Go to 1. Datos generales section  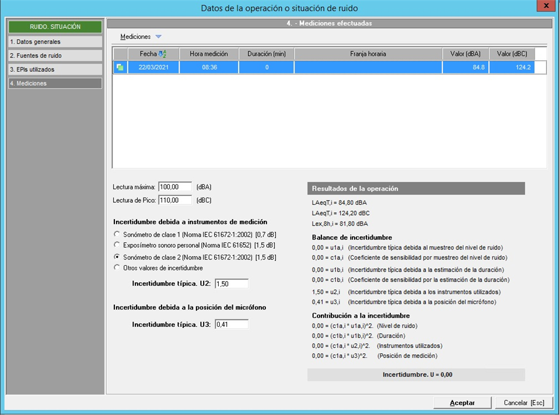(x=55, y=42)
